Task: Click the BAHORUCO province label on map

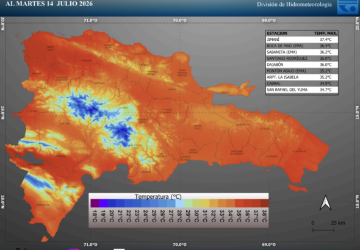Action: (61, 156)
